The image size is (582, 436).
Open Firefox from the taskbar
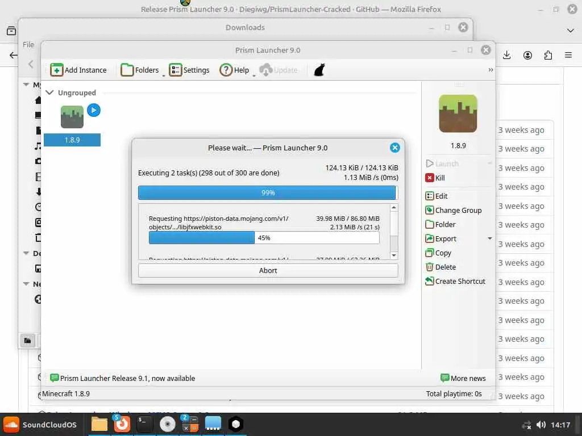tap(122, 424)
